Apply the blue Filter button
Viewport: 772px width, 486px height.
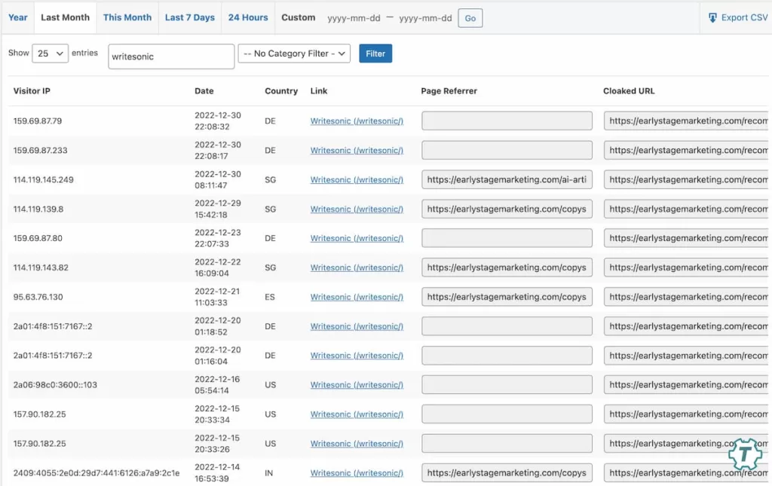click(x=375, y=53)
